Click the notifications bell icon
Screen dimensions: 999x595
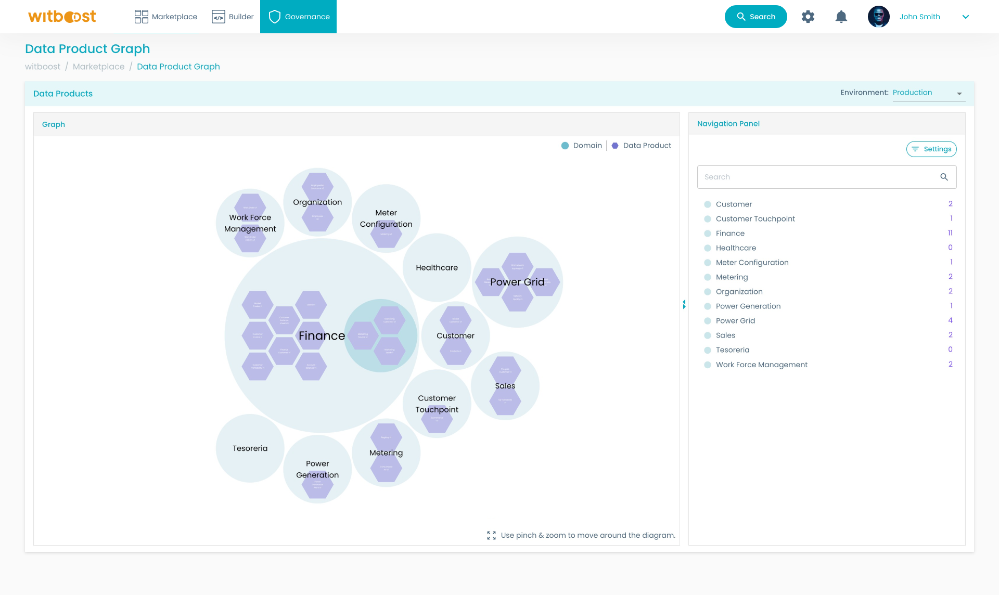(x=841, y=16)
